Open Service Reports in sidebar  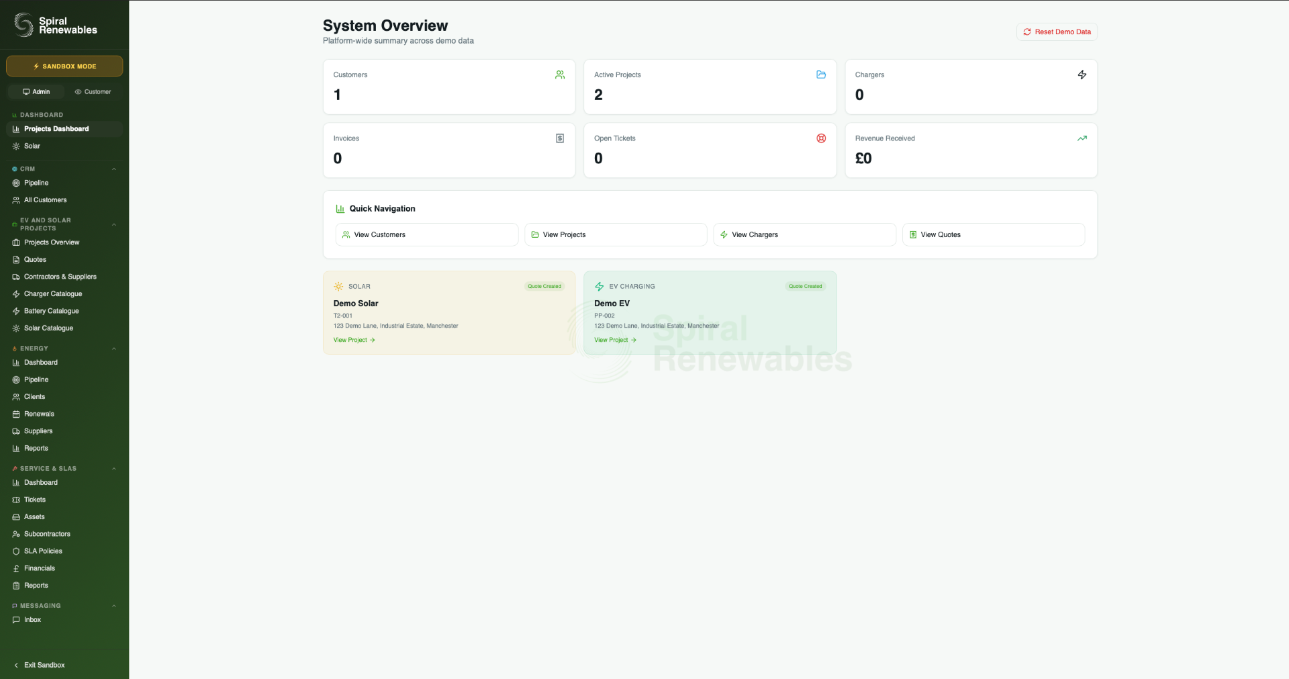pos(64,586)
